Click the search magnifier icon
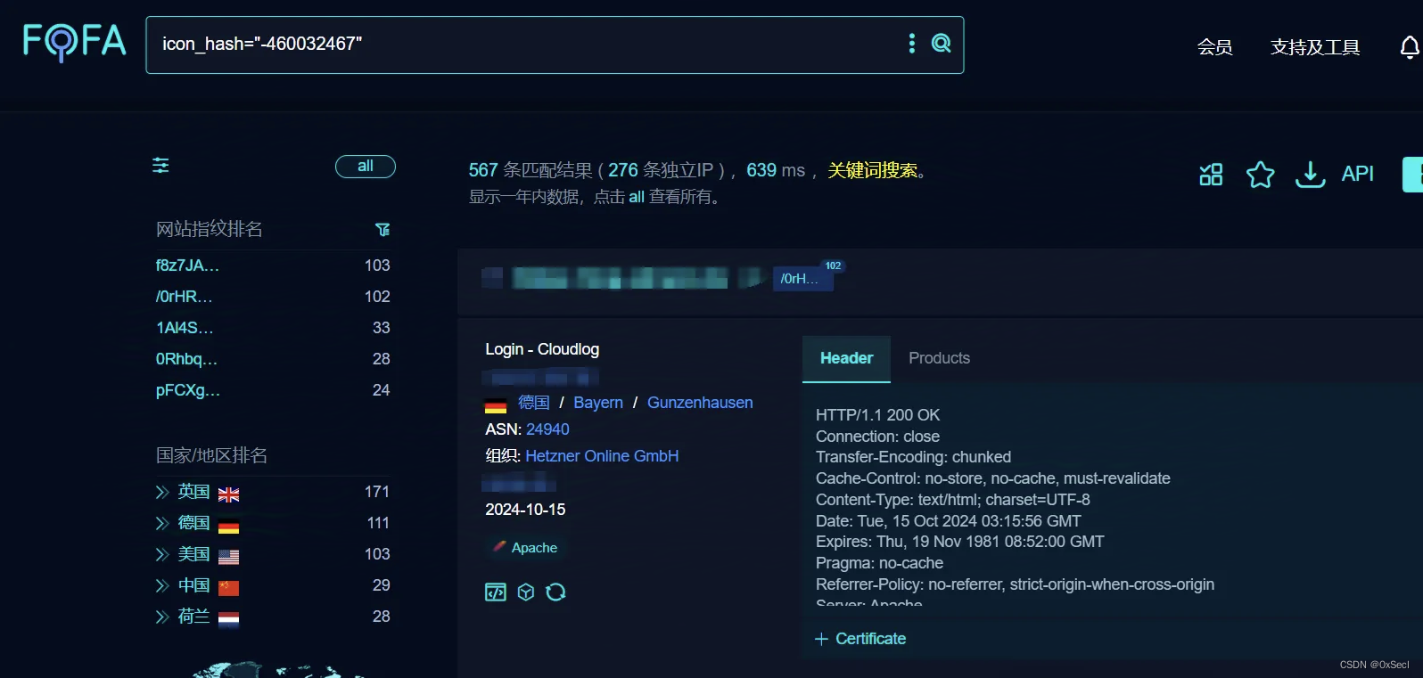 [x=941, y=43]
